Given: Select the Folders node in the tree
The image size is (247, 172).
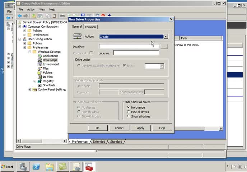Looking at the screenshot, I should point(48,73).
